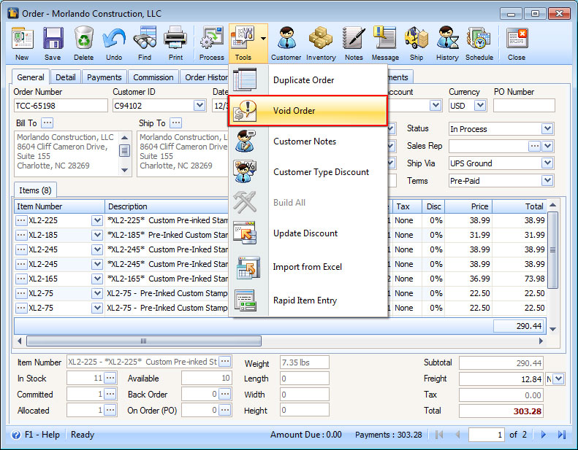The height and width of the screenshot is (450, 578).
Task: Open item dropdown for XL2-225 row
Action: (x=97, y=220)
